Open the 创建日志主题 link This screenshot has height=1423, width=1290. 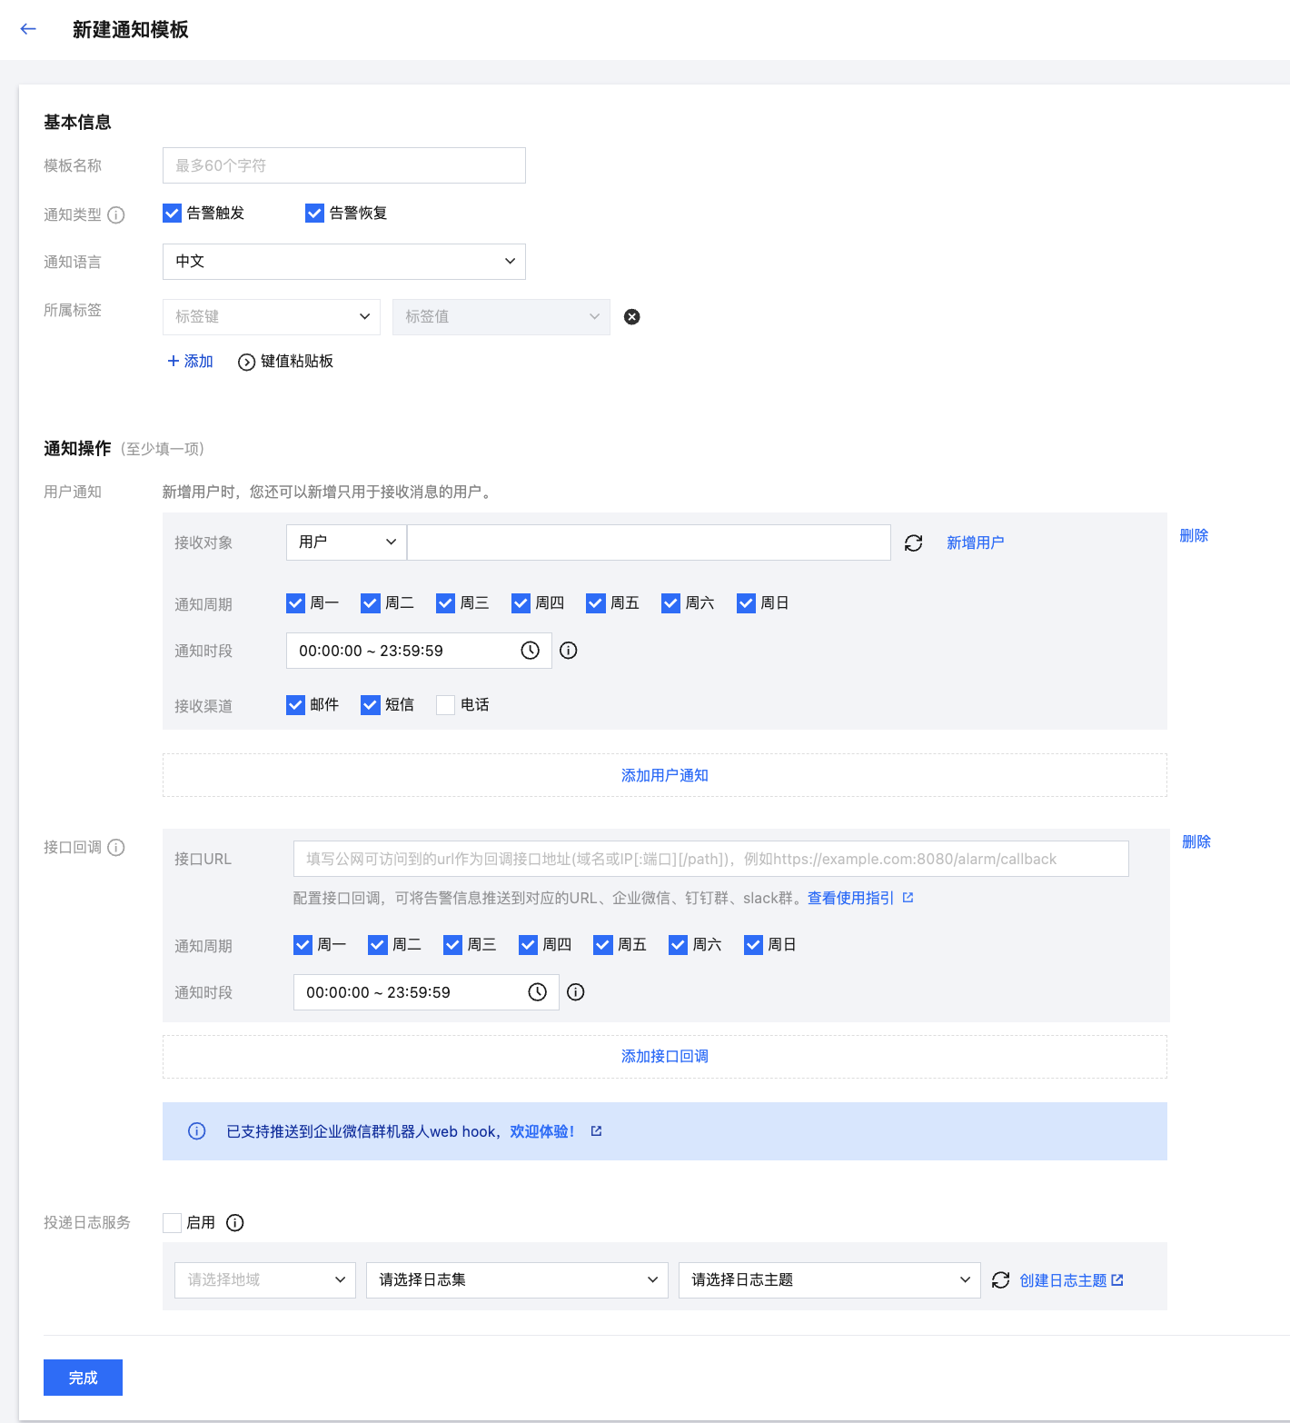click(1063, 1280)
